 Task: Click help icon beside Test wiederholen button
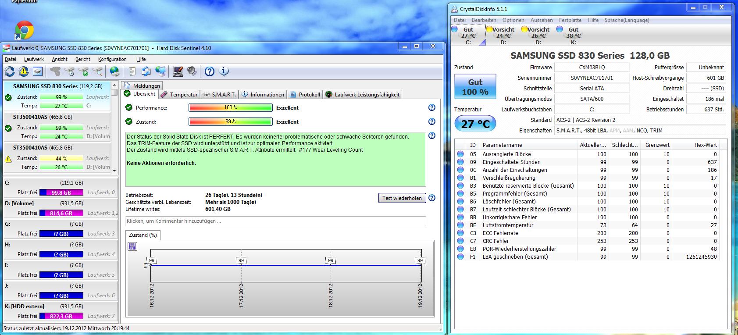click(432, 198)
